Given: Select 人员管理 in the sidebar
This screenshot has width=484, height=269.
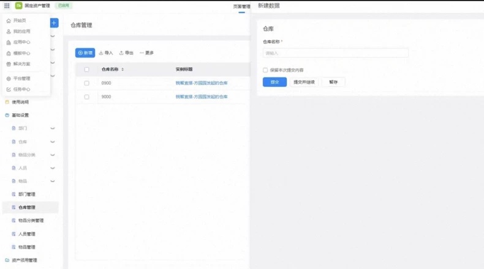Looking at the screenshot, I should pos(27,234).
